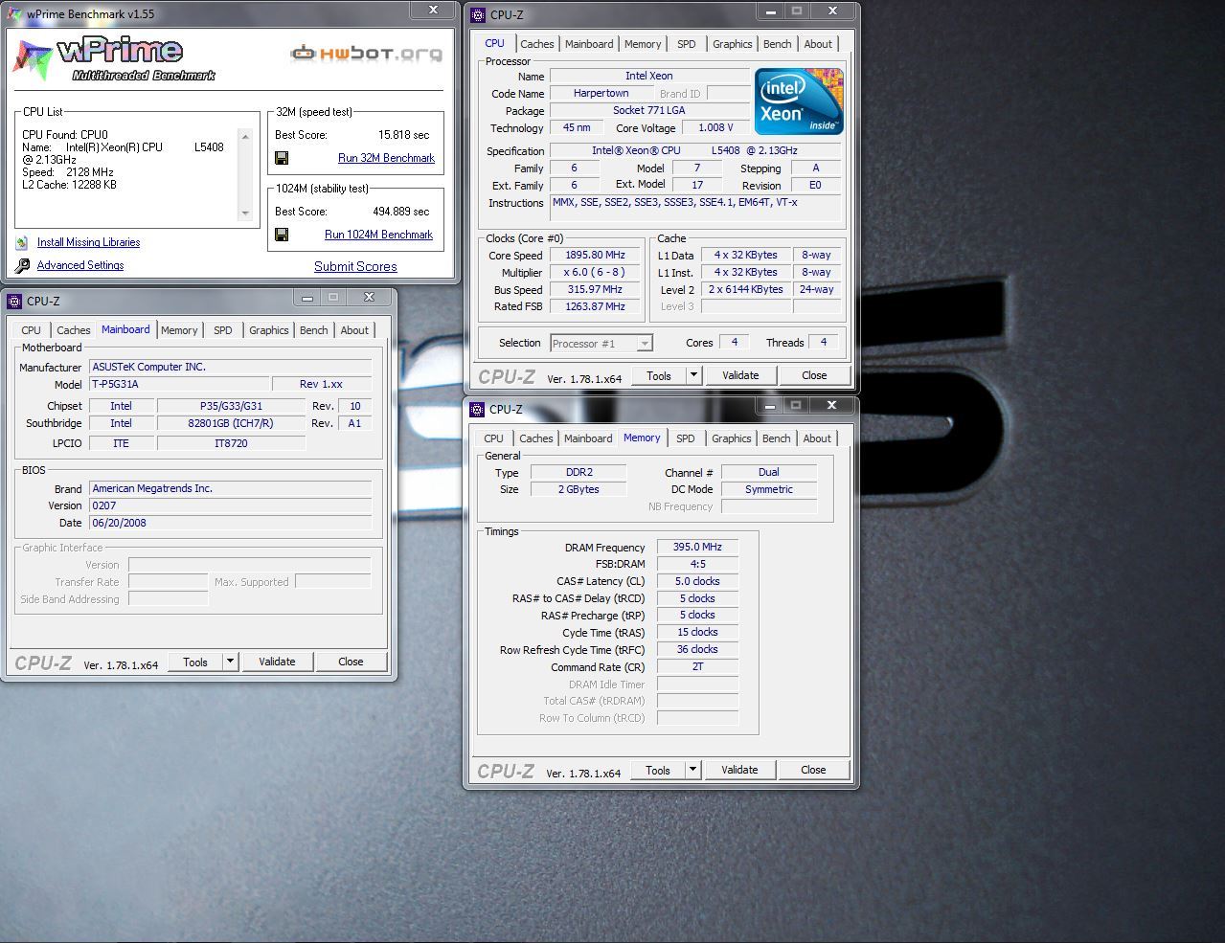Click the save icon beside Run 32M Benchmark
1225x943 pixels.
282,158
